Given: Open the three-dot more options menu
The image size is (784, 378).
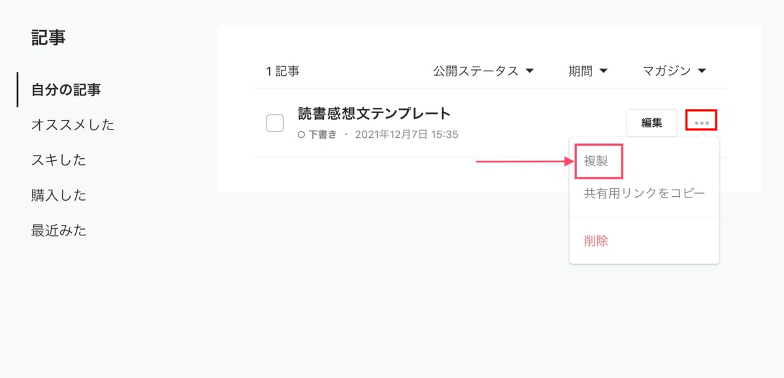Looking at the screenshot, I should tap(702, 122).
